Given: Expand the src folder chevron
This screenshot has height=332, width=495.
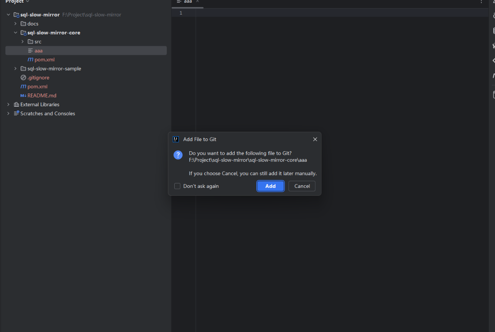Looking at the screenshot, I should click(x=22, y=41).
